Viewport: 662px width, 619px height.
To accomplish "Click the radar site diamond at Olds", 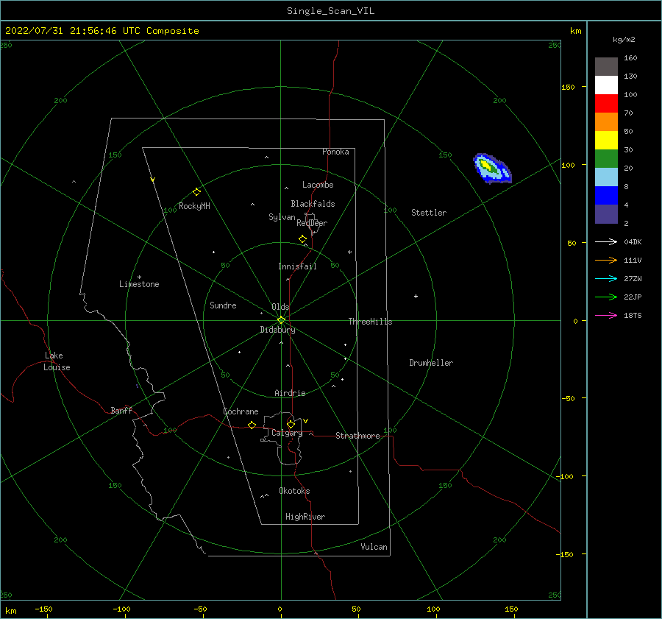I will [281, 320].
